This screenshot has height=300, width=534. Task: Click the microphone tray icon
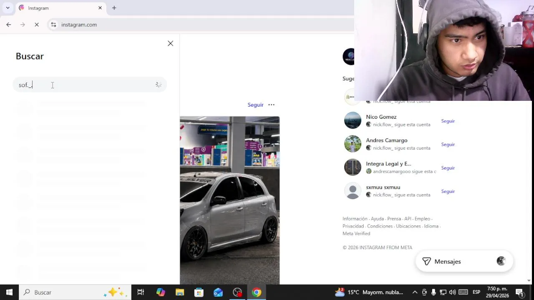coord(434,292)
